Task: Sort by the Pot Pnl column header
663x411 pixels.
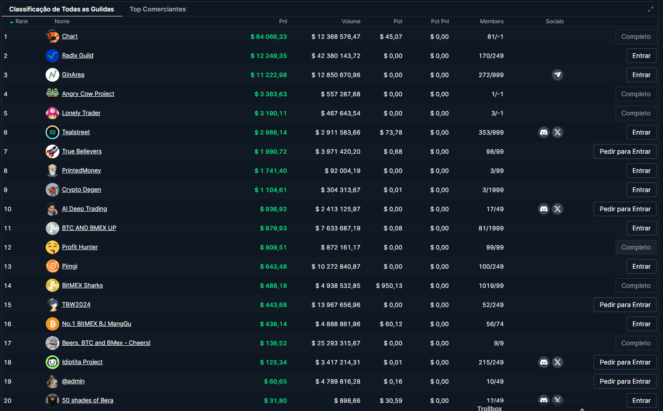Action: tap(440, 21)
